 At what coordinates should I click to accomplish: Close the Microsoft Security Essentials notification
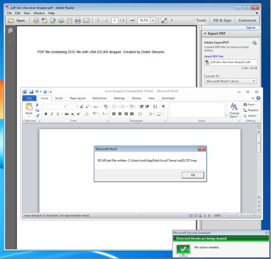[x=267, y=233]
